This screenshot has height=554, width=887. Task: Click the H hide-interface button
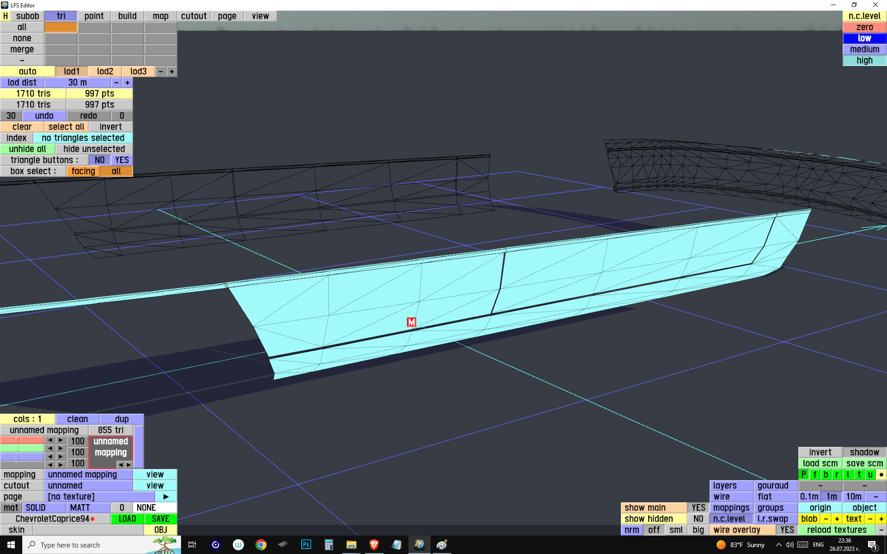(x=6, y=16)
